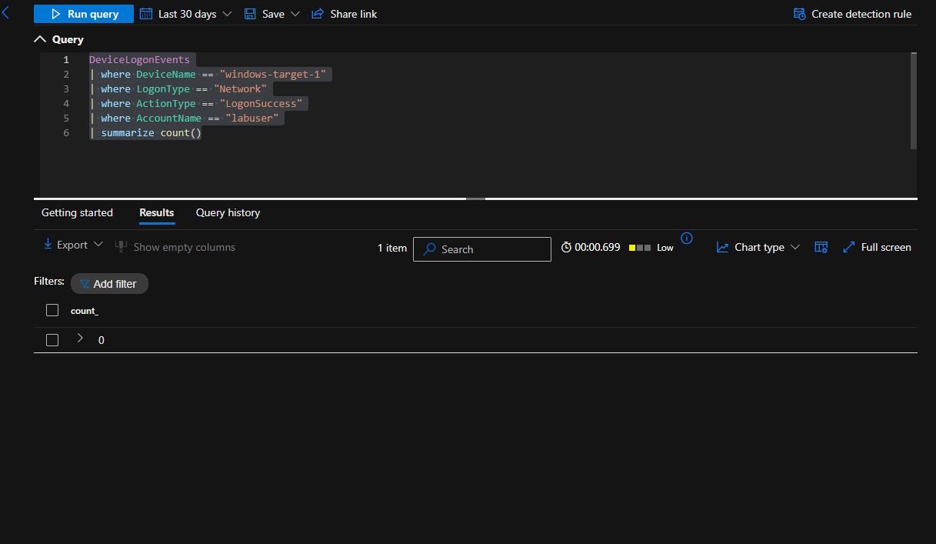Click the "windows-target-1" string in query
The height and width of the screenshot is (544, 936).
(273, 74)
